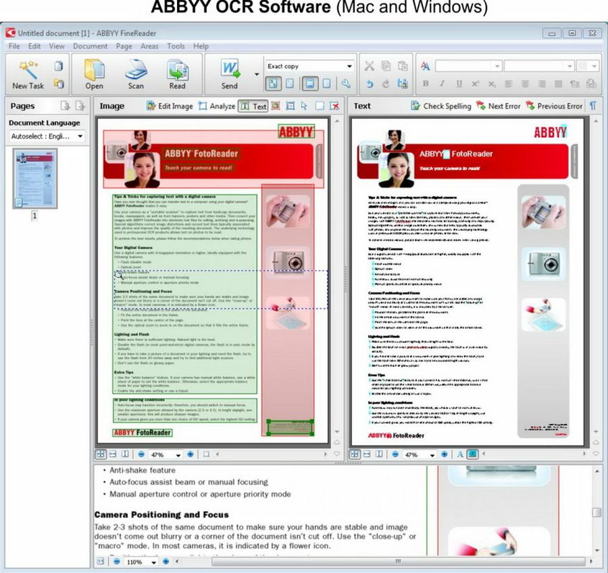Toggle formatting marks pilcrow in Text panel
The width and height of the screenshot is (608, 573).
point(592,106)
